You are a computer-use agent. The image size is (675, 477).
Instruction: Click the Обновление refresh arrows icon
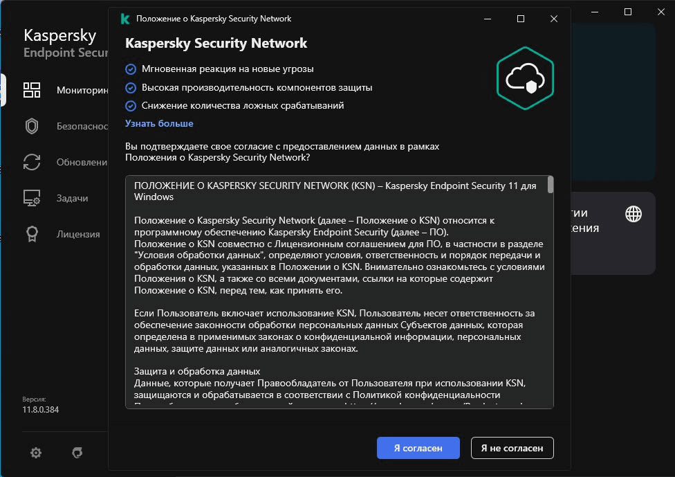[33, 162]
